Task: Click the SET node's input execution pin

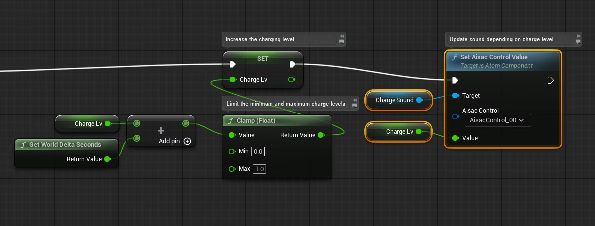Action: pyautogui.click(x=233, y=64)
